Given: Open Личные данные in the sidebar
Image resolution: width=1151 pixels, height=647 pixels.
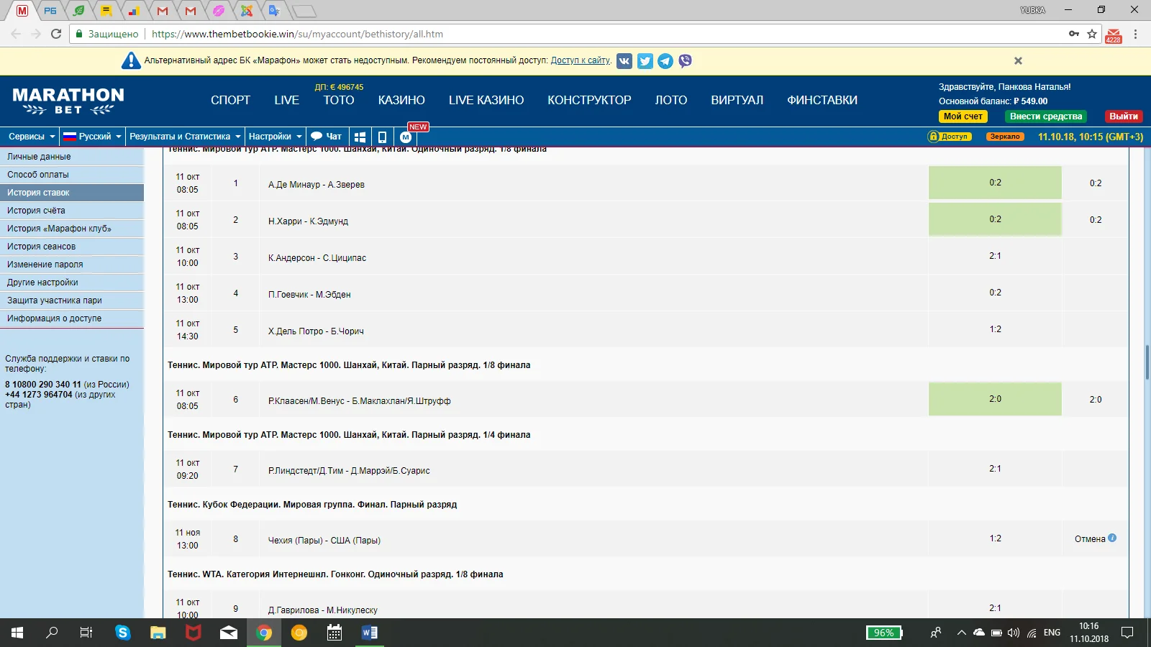Looking at the screenshot, I should coord(72,157).
